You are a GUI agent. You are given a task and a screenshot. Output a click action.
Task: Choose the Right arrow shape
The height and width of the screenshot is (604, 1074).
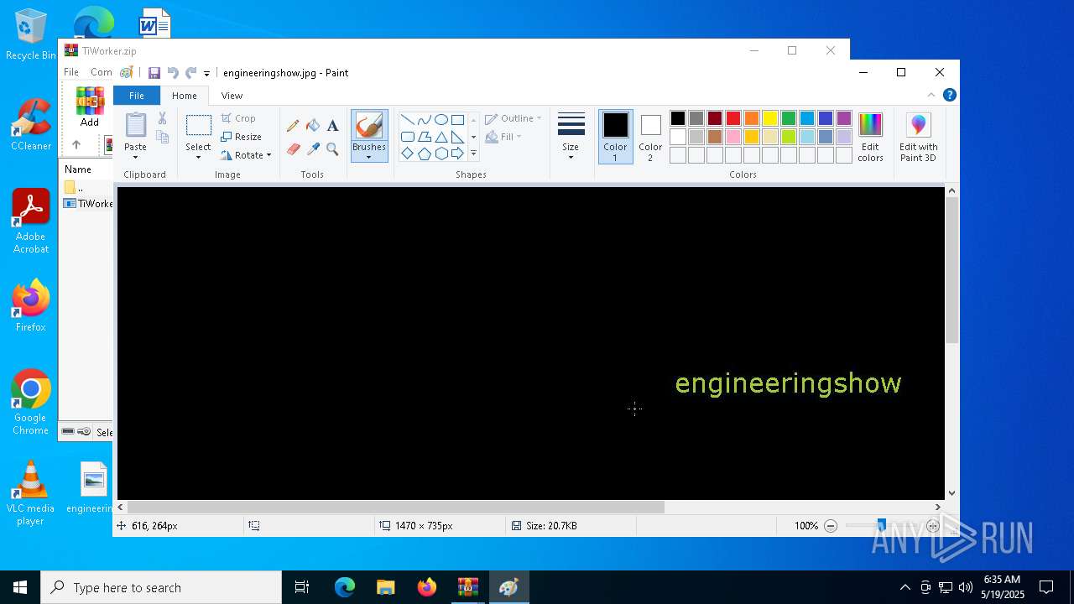coord(457,154)
